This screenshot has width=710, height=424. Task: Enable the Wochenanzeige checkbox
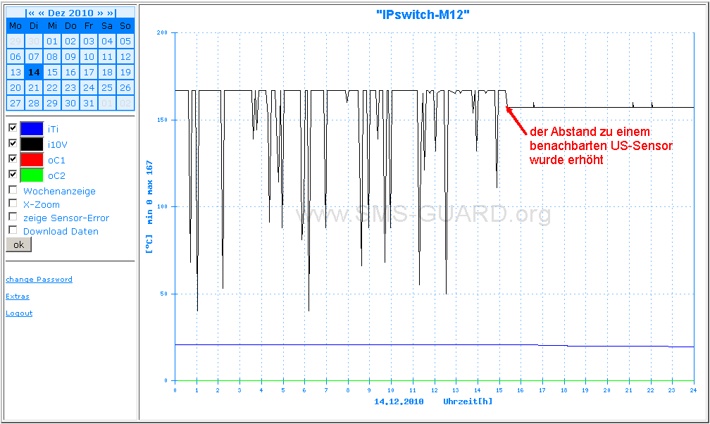tap(13, 189)
